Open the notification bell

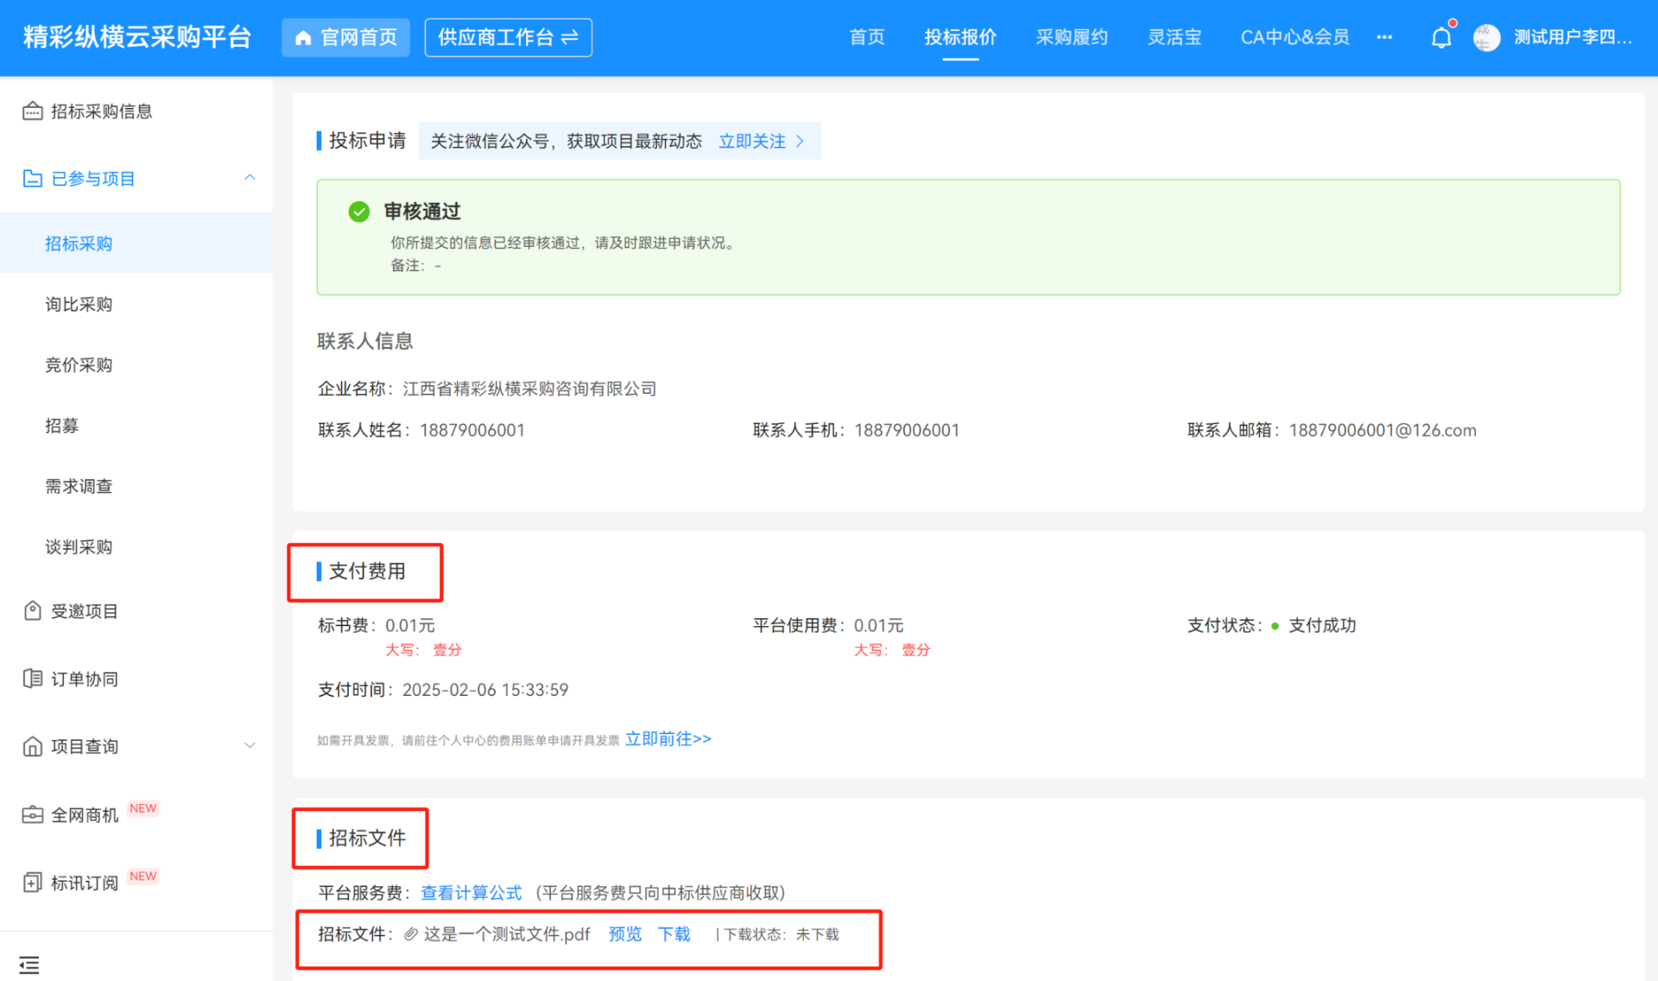[1441, 37]
